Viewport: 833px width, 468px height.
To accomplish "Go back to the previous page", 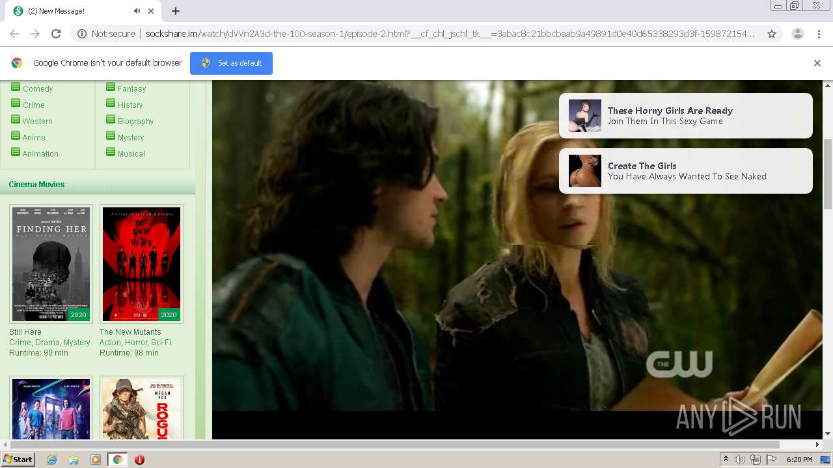I will pyautogui.click(x=14, y=34).
